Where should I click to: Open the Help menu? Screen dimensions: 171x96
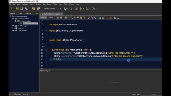pos(77,4)
